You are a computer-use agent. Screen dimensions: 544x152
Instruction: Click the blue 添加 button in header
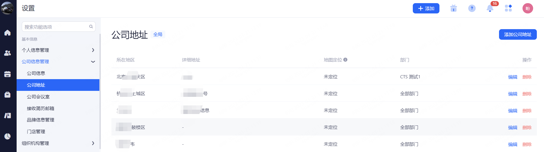[x=426, y=8]
